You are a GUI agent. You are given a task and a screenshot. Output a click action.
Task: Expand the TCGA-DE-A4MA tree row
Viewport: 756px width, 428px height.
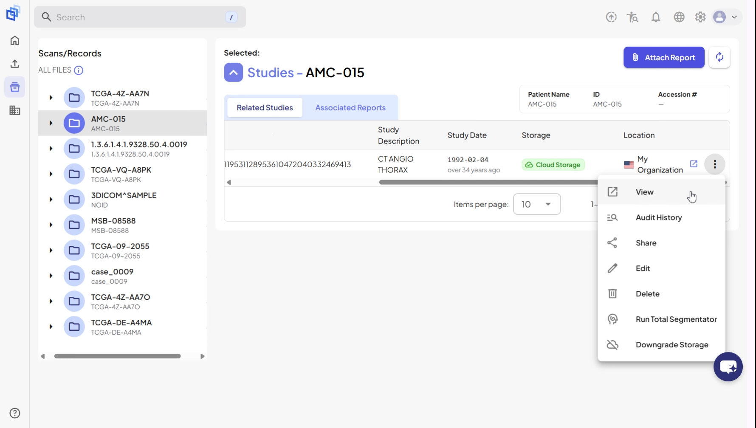coord(51,327)
